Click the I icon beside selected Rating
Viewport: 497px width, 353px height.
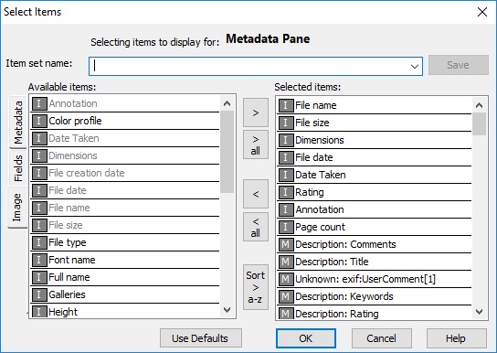tap(286, 192)
